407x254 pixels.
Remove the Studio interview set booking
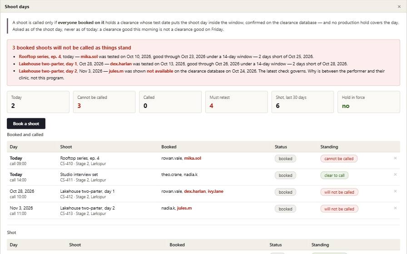[x=395, y=175]
